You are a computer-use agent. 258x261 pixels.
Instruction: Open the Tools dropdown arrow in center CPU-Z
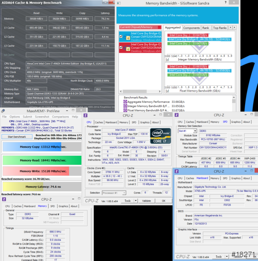click(x=136, y=201)
